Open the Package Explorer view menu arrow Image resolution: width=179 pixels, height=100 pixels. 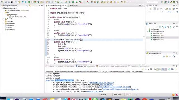(37, 5)
